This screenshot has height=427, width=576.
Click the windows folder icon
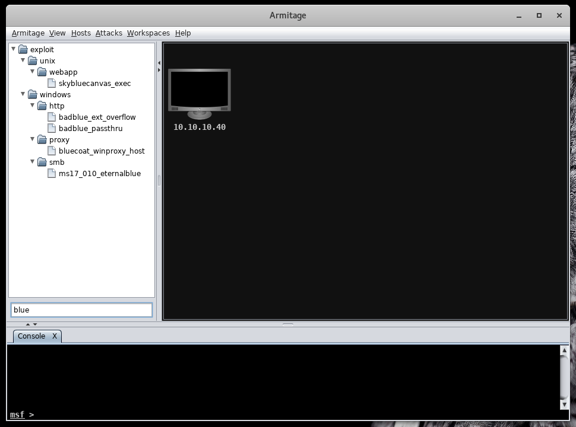33,94
